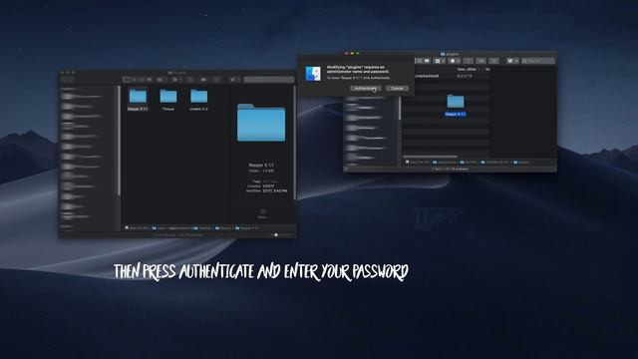The image size is (638, 359).
Task: Select the Univers v1.2 folder
Action: (x=199, y=100)
